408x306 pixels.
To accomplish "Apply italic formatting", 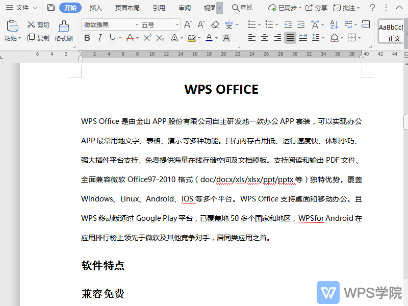I will [x=99, y=38].
